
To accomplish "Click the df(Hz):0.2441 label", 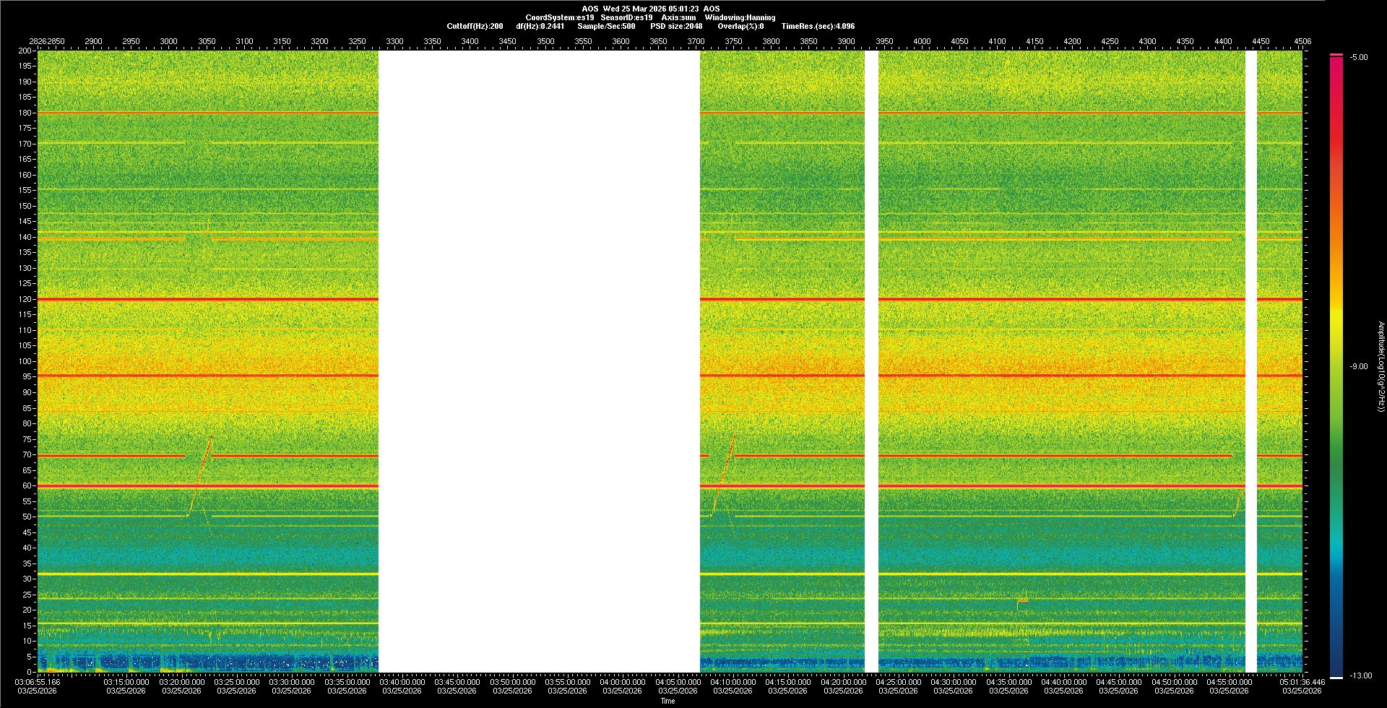I will click(540, 26).
